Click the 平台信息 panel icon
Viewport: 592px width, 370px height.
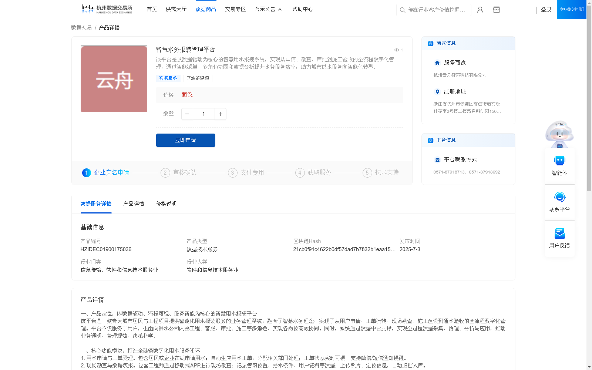(x=431, y=140)
